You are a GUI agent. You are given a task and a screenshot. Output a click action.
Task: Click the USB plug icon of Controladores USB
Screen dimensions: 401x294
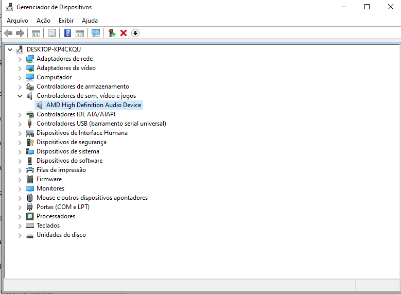(30, 124)
